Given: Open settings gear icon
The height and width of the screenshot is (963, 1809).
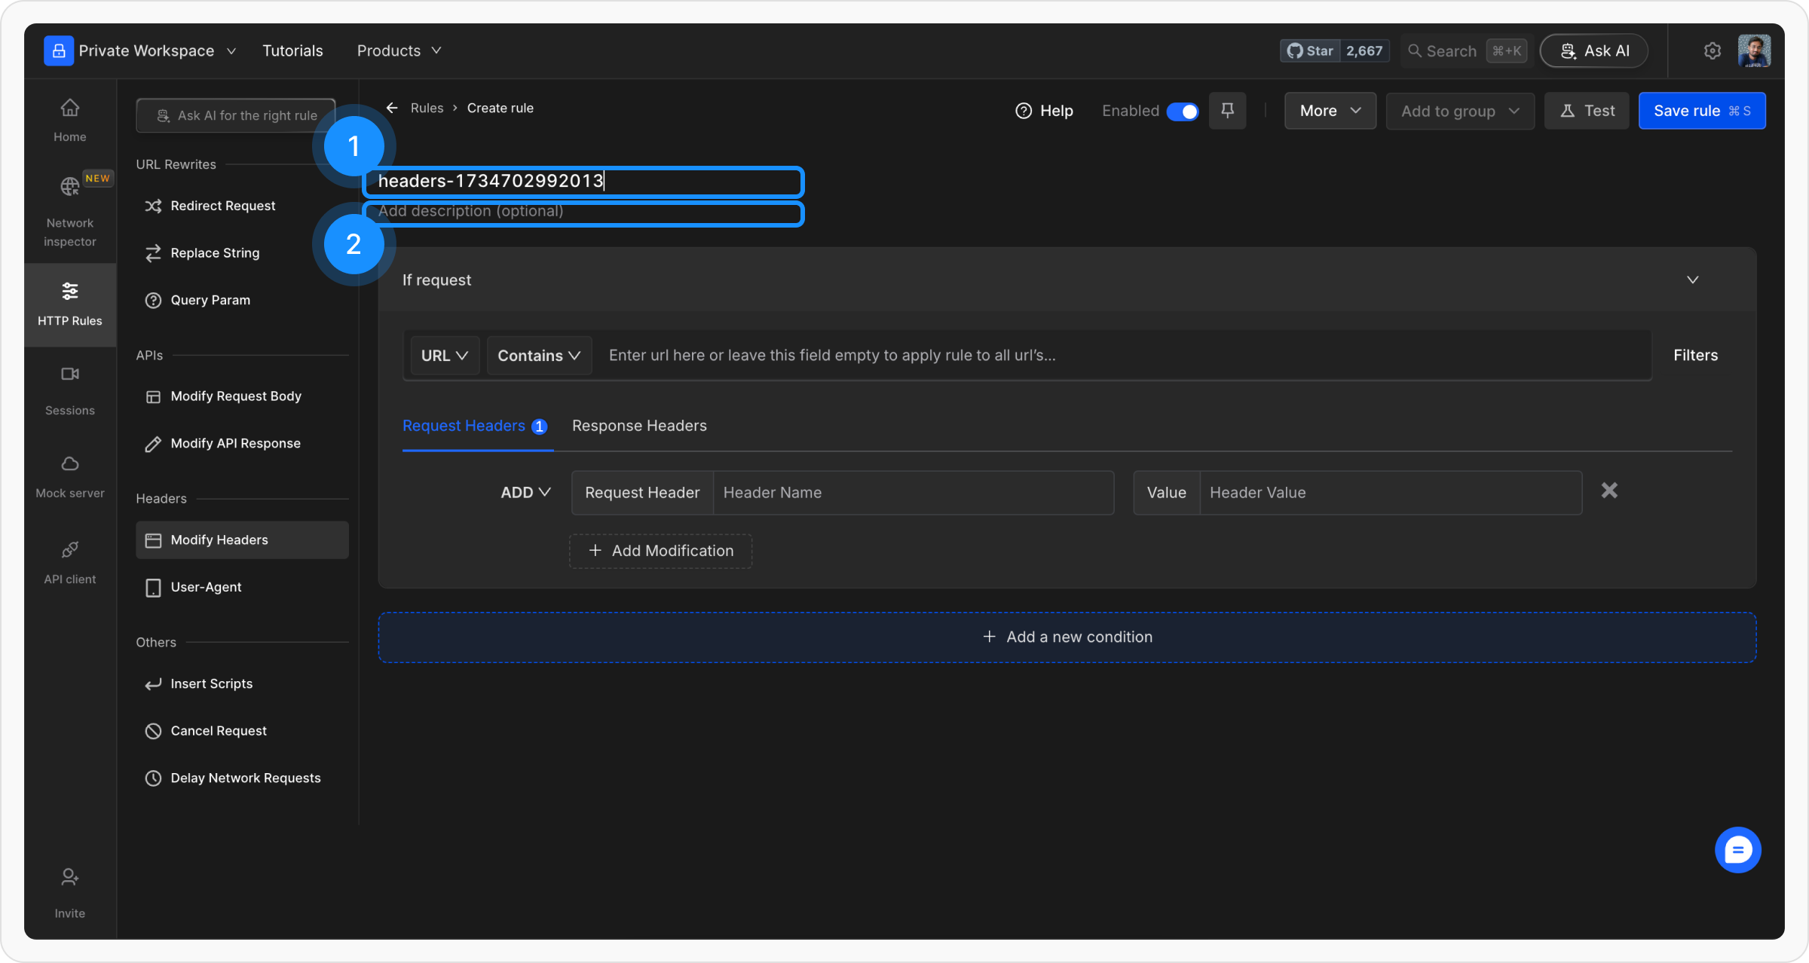Looking at the screenshot, I should point(1712,50).
